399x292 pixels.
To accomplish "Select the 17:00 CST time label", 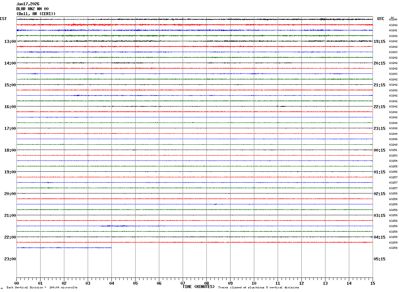I will click(10, 129).
